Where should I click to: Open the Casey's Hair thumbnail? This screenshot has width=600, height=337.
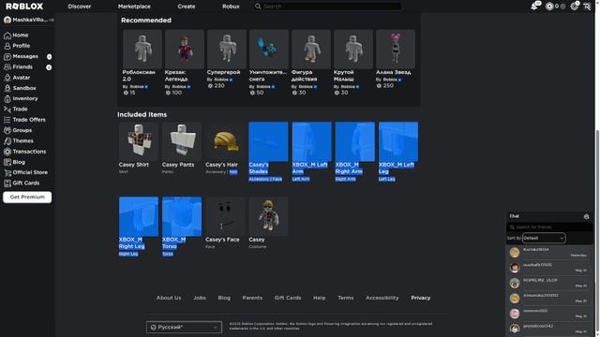(225, 141)
